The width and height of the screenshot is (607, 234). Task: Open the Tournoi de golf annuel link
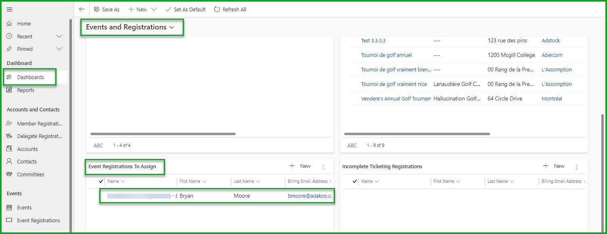(x=386, y=55)
